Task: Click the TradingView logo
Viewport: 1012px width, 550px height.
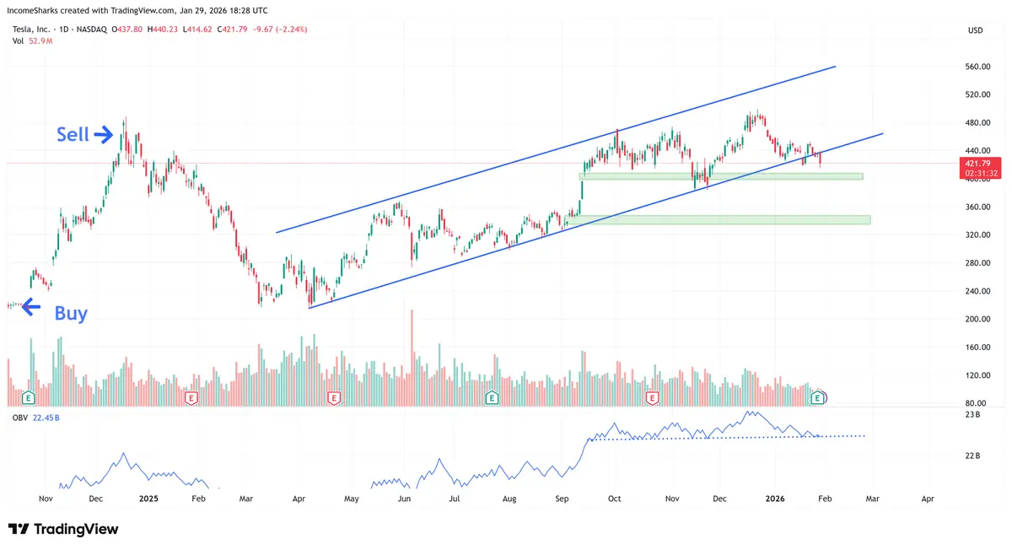Action: (62, 529)
